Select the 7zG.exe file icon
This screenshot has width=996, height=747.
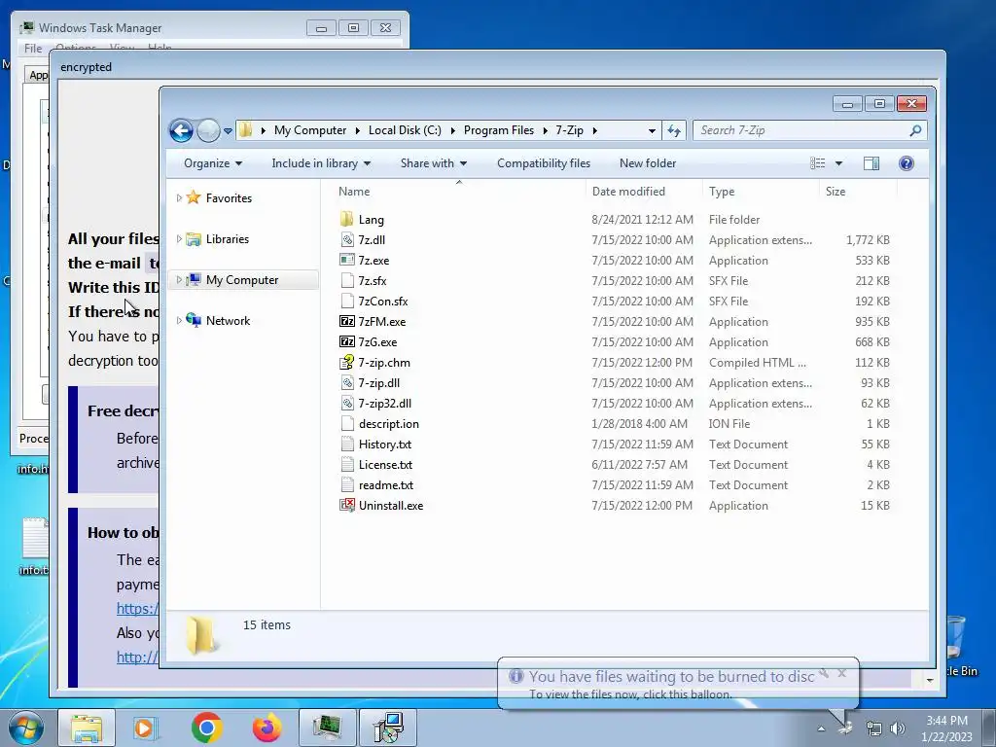pyautogui.click(x=347, y=341)
